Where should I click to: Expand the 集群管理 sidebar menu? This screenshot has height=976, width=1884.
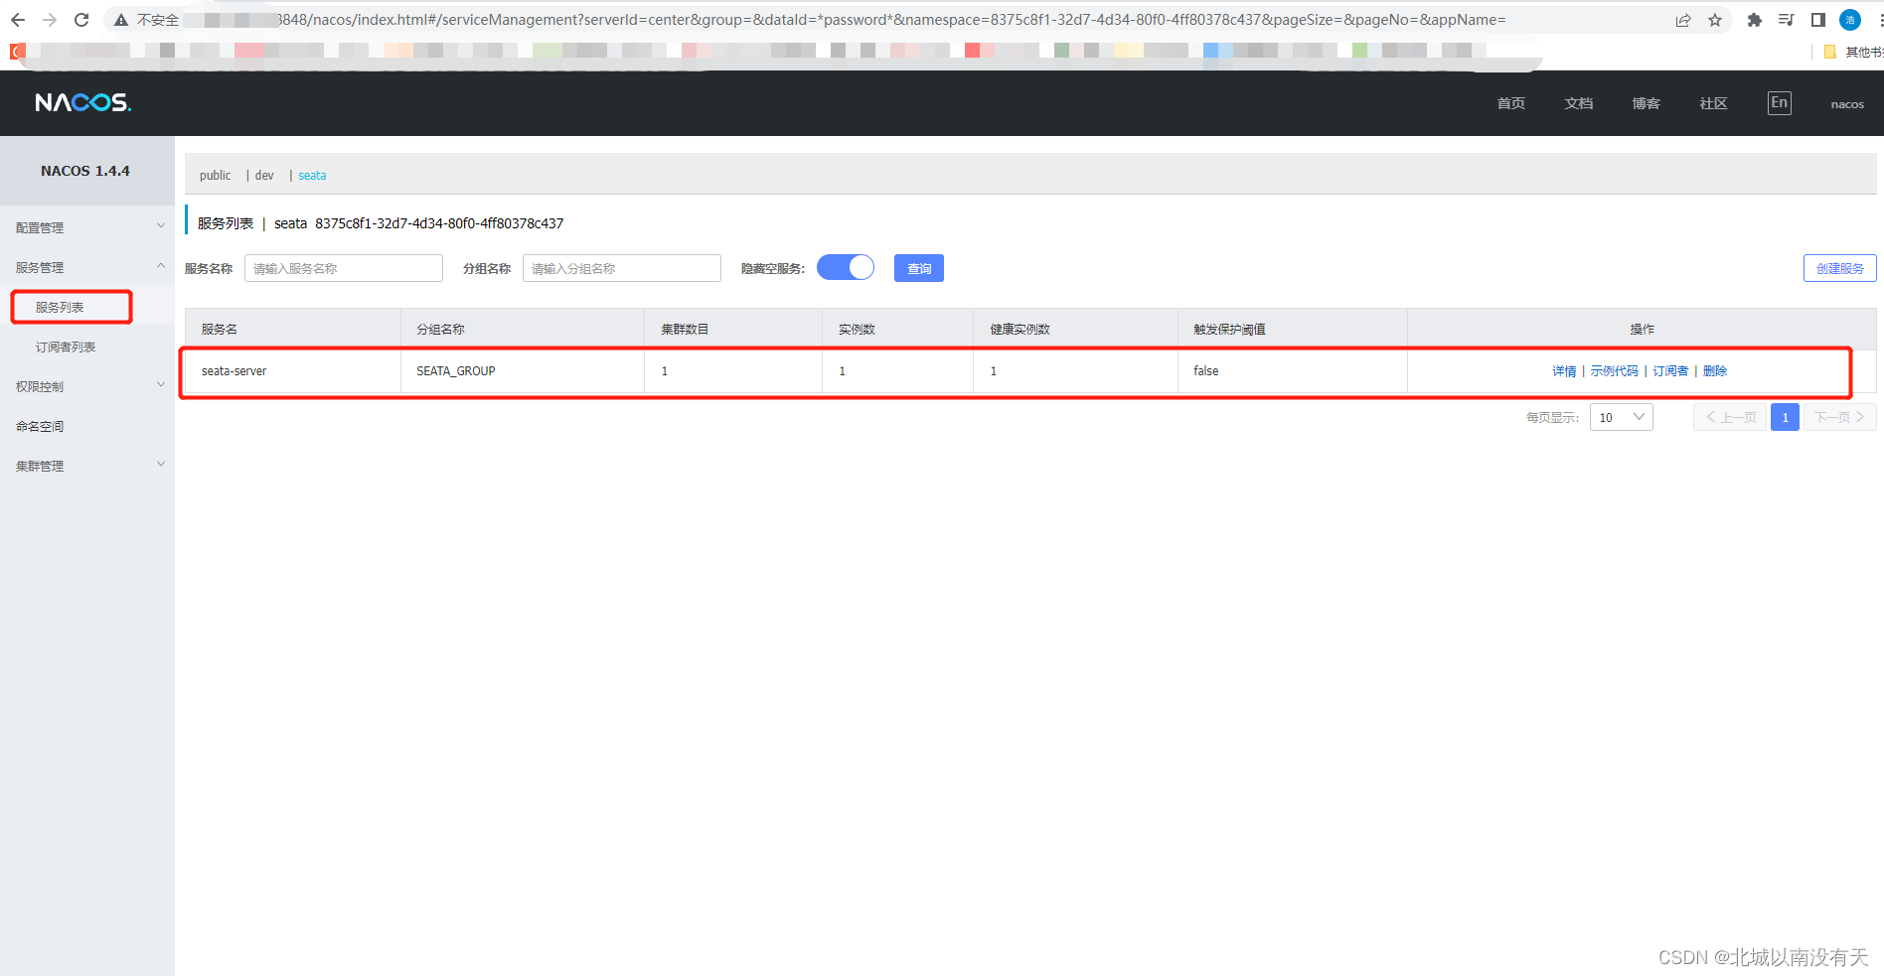pyautogui.click(x=87, y=466)
